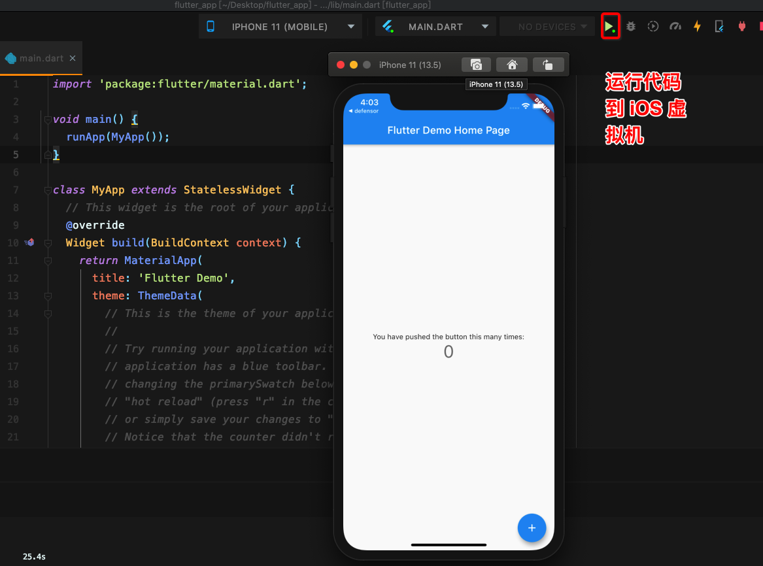Open the iPhone 11 (Mobile) device dropdown
This screenshot has height=566, width=763.
click(x=280, y=27)
